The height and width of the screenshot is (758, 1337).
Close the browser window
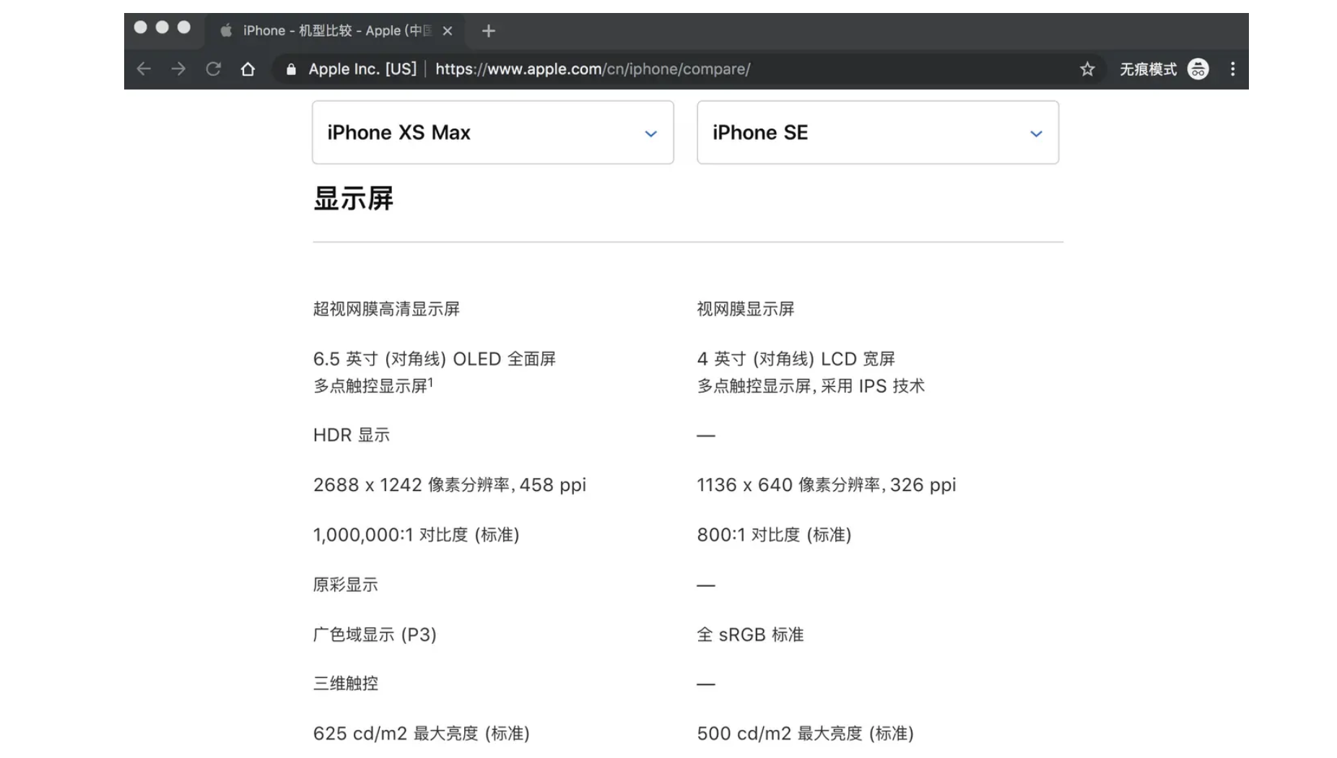pyautogui.click(x=141, y=27)
